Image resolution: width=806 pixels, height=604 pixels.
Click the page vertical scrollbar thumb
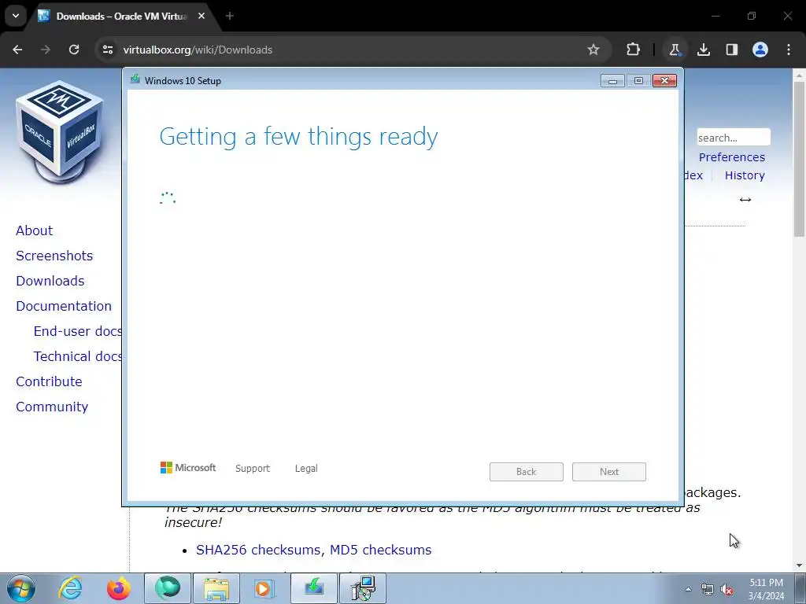(799, 159)
